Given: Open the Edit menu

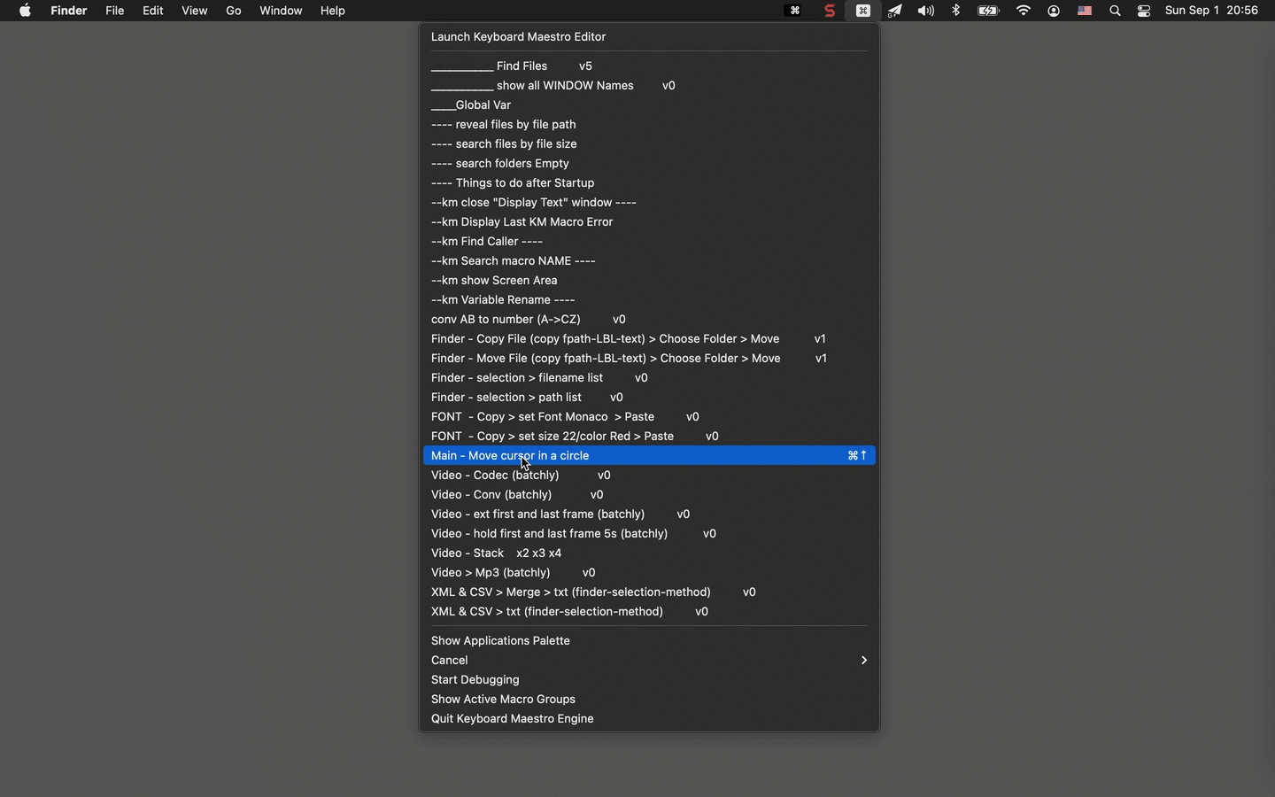Looking at the screenshot, I should (153, 11).
